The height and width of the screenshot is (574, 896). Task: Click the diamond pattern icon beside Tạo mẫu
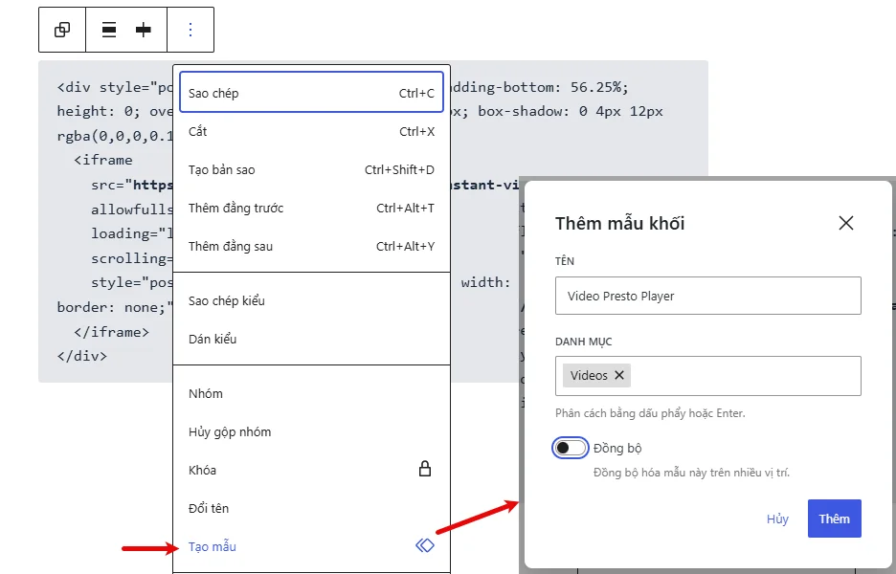[x=425, y=545]
